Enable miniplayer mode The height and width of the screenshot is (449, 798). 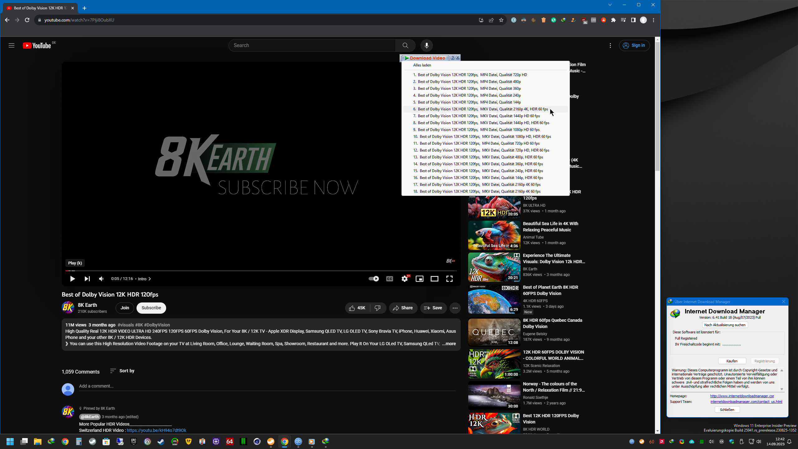[x=420, y=279]
